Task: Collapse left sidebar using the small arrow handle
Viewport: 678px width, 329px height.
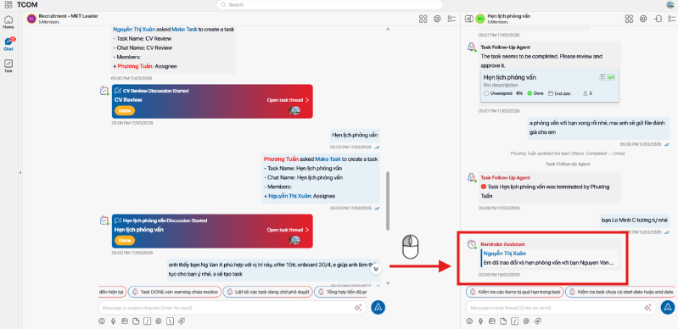Action: (20, 172)
